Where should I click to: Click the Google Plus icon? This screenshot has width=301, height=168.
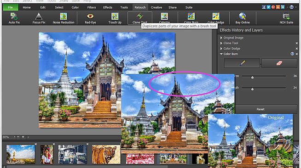273,7
